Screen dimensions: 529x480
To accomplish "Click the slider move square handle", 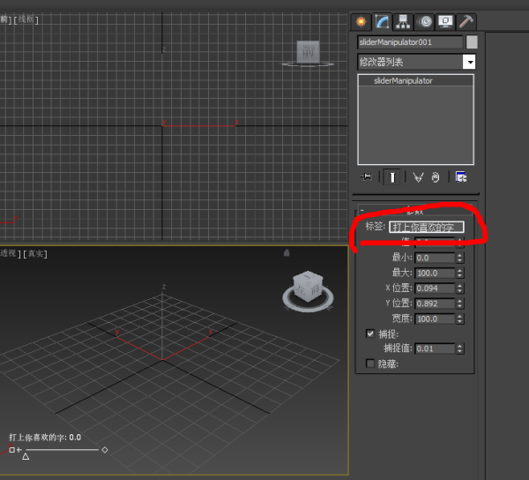I will coord(11,450).
